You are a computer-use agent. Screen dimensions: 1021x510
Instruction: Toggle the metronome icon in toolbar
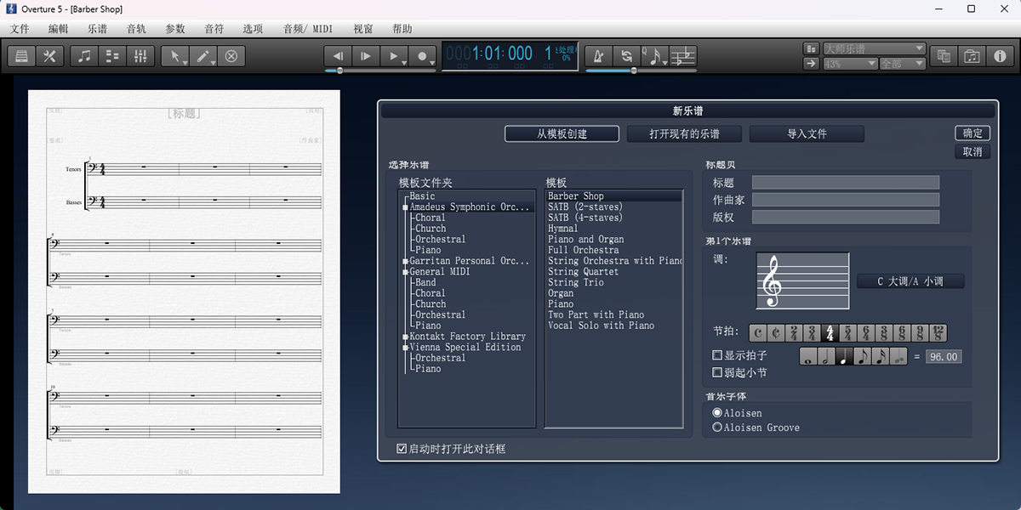tap(599, 56)
